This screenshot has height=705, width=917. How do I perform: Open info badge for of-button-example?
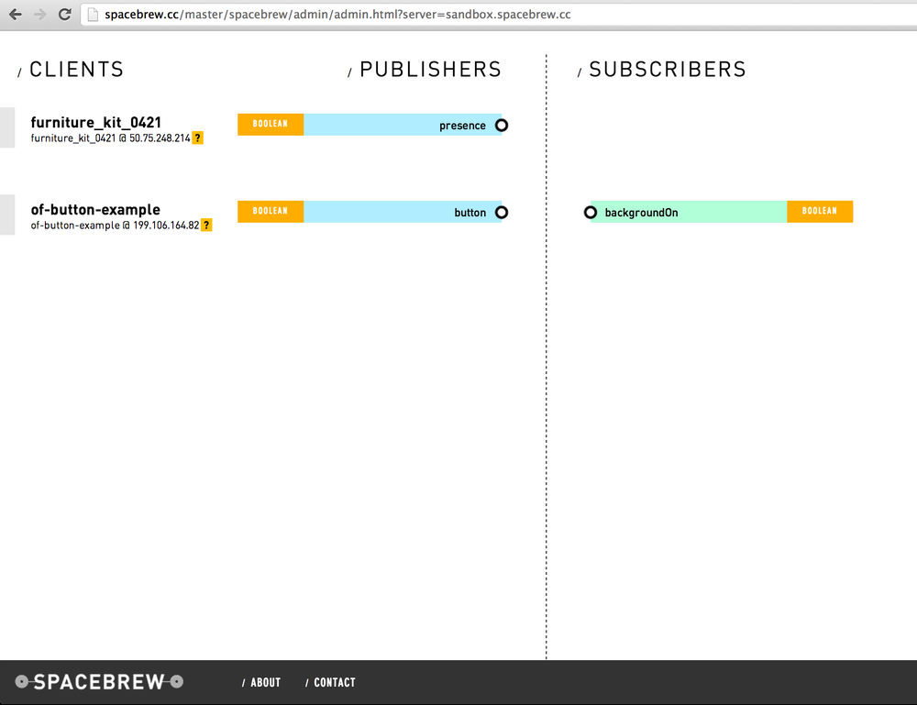tap(206, 225)
